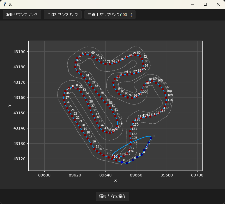
Task: Select 曲線上サンプリング(100点) button
Action: pyautogui.click(x=110, y=15)
